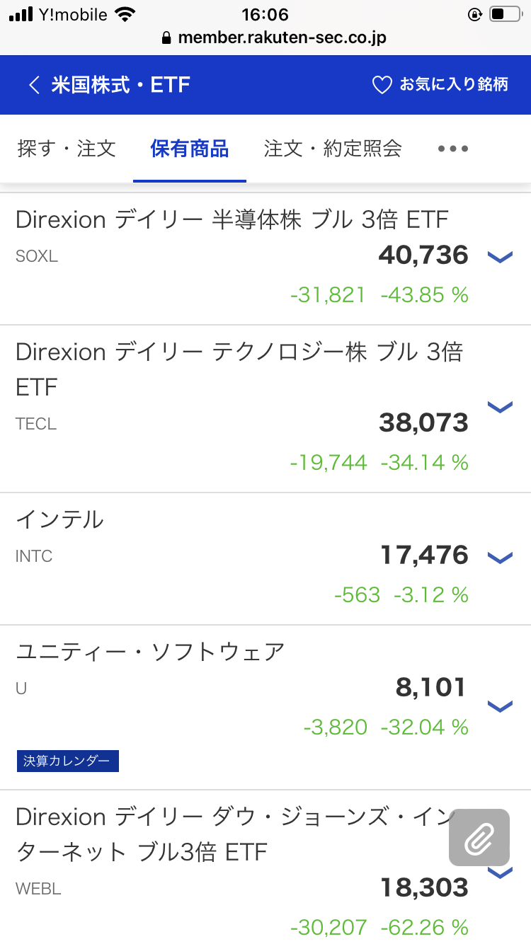Image resolution: width=531 pixels, height=944 pixels.
Task: Tap the battery icon in status bar
Action: 506,14
